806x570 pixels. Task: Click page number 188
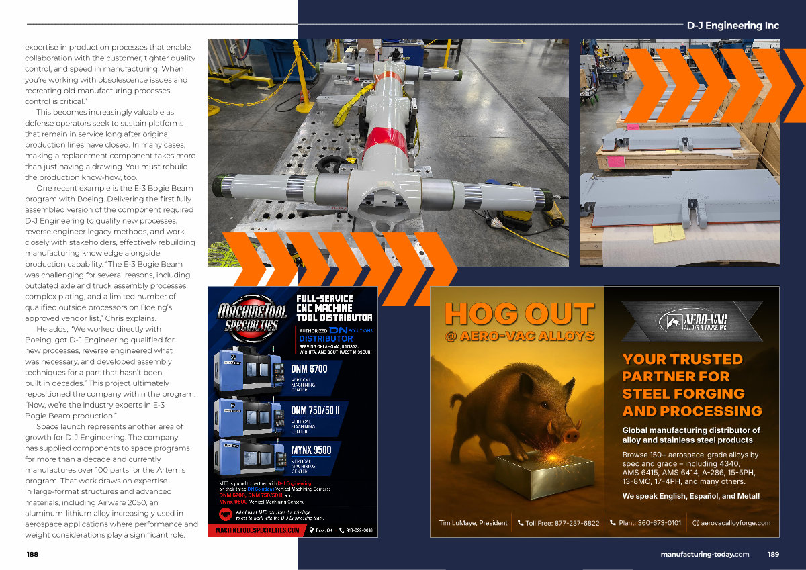(x=32, y=555)
